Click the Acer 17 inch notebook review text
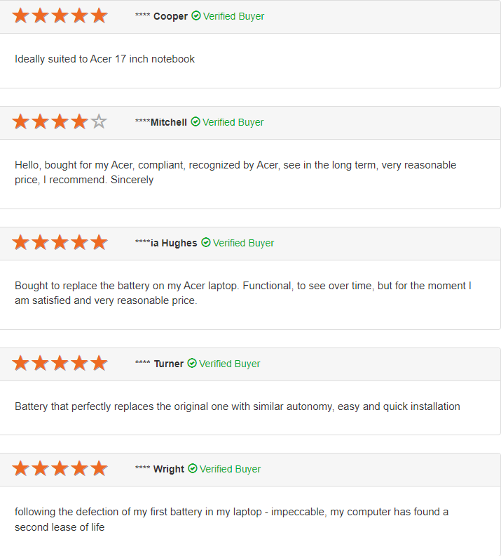This screenshot has width=501, height=556. 105,59
